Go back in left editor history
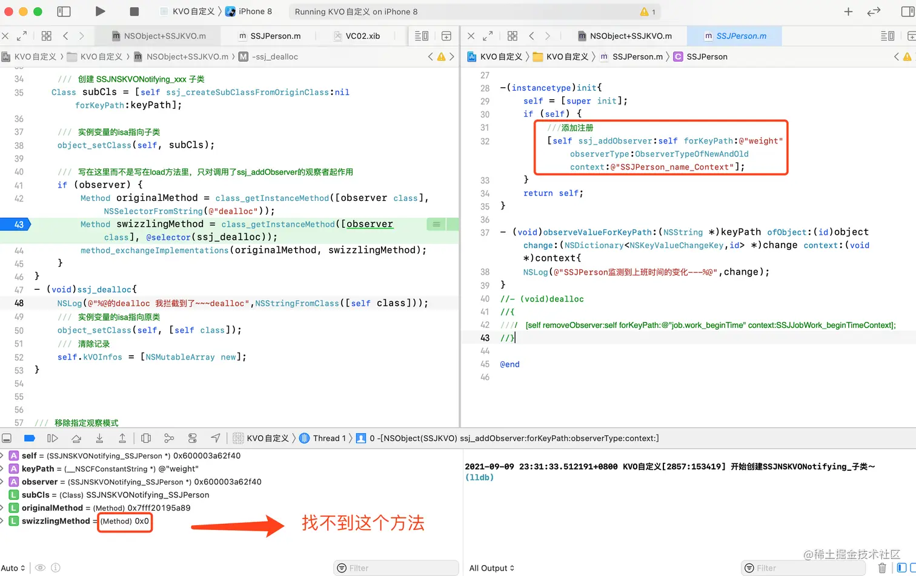This screenshot has height=576, width=916. (65, 36)
